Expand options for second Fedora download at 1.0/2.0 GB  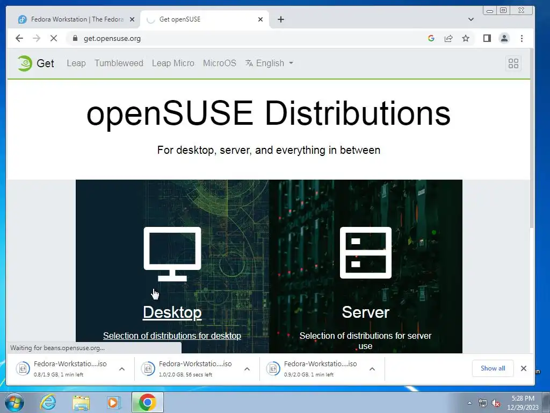[247, 369]
